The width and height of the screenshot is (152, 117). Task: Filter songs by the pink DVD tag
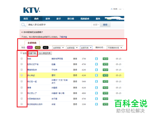pos(30,48)
